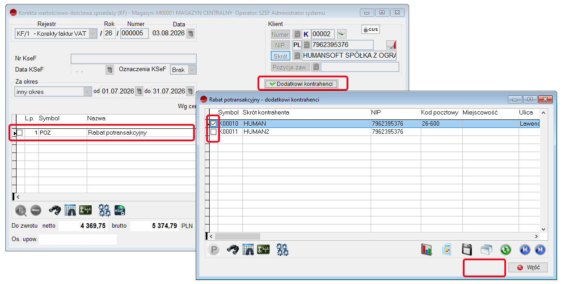
Task: Click the floppy disk save icon
Action: tap(467, 250)
